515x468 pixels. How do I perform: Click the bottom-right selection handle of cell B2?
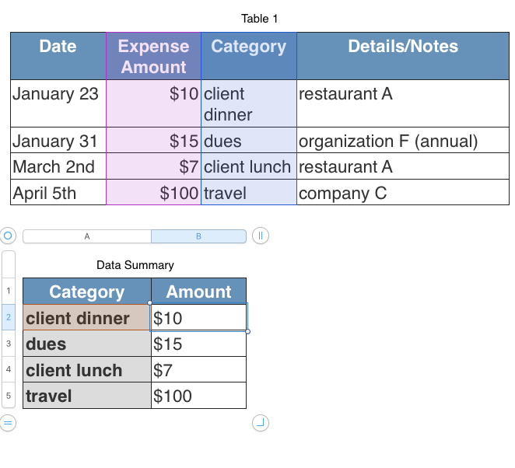pyautogui.click(x=247, y=331)
